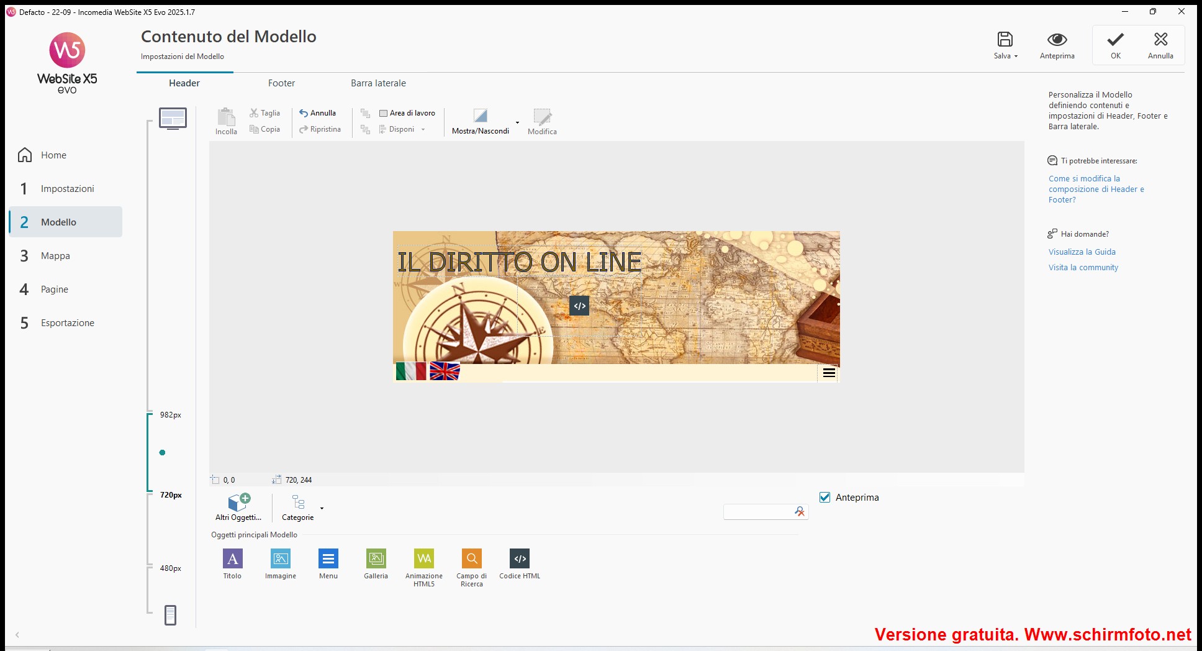Toggle the Anteprima checkbox
Image resolution: width=1202 pixels, height=651 pixels.
(x=825, y=497)
